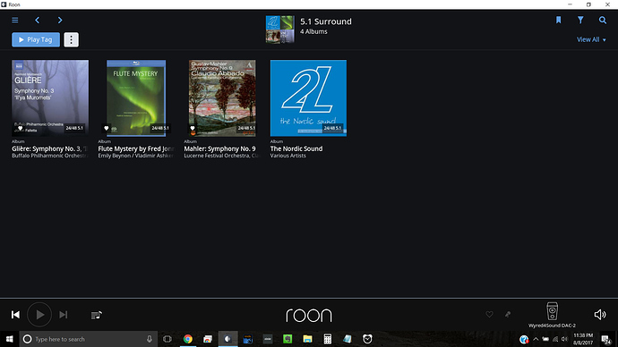Click Flute Mystery by Fred Jonny title

pos(136,148)
